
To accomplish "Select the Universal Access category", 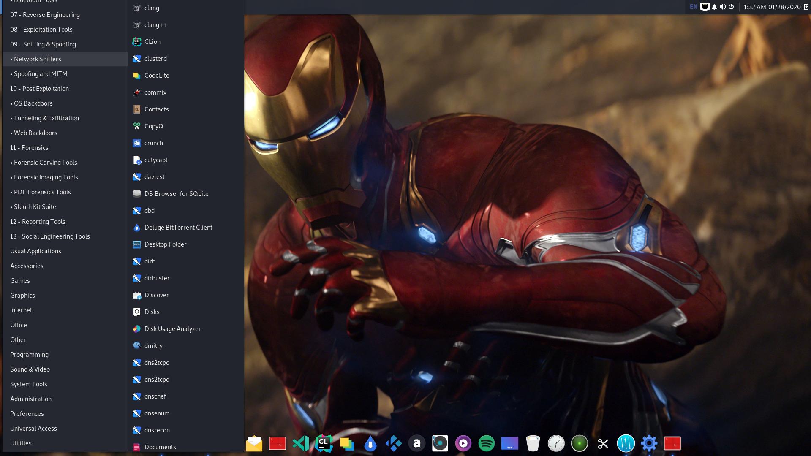I will pos(65,429).
